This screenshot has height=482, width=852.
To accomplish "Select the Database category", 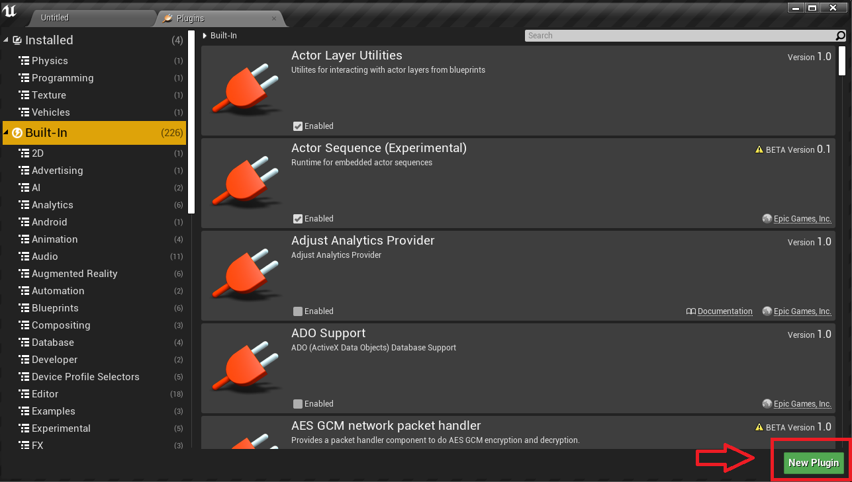I will pyautogui.click(x=95, y=342).
